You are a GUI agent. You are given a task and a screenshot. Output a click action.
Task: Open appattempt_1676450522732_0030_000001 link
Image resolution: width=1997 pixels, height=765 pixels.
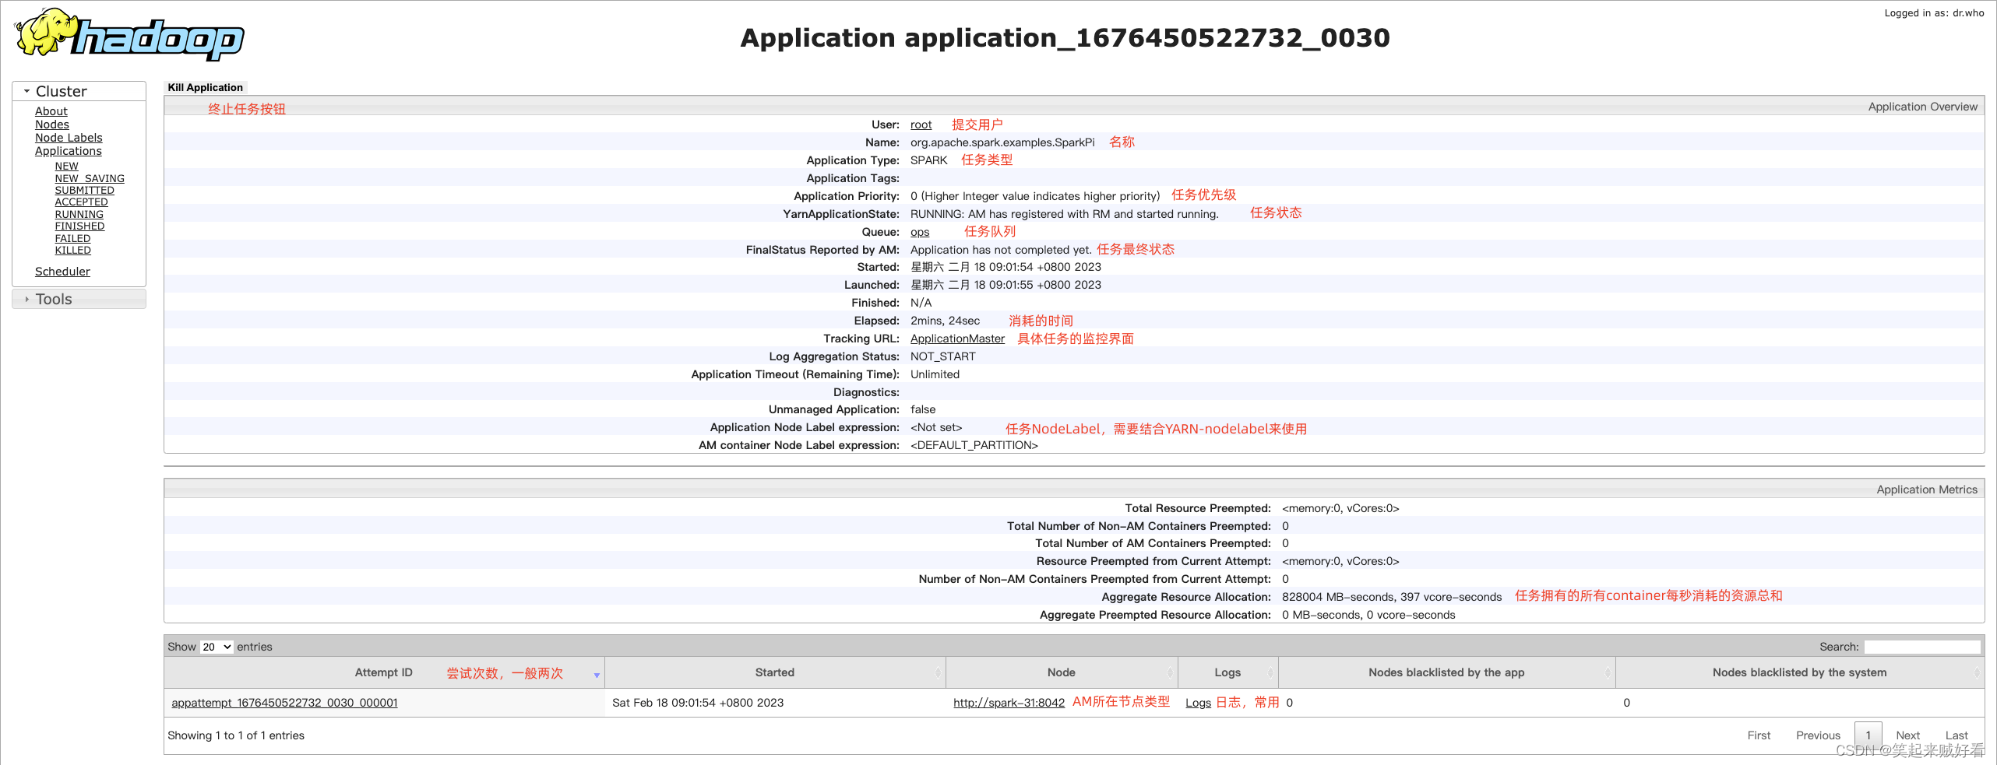284,703
